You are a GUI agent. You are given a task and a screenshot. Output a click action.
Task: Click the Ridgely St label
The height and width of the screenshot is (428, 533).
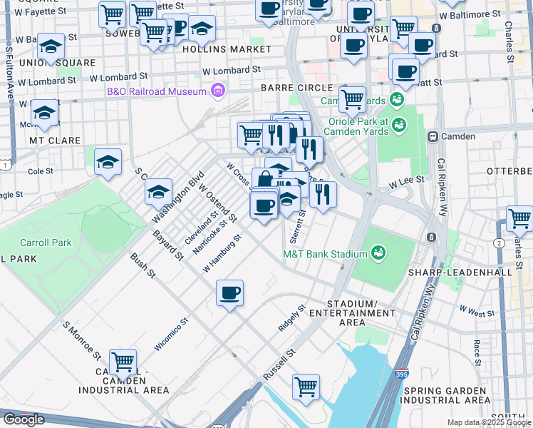click(291, 318)
